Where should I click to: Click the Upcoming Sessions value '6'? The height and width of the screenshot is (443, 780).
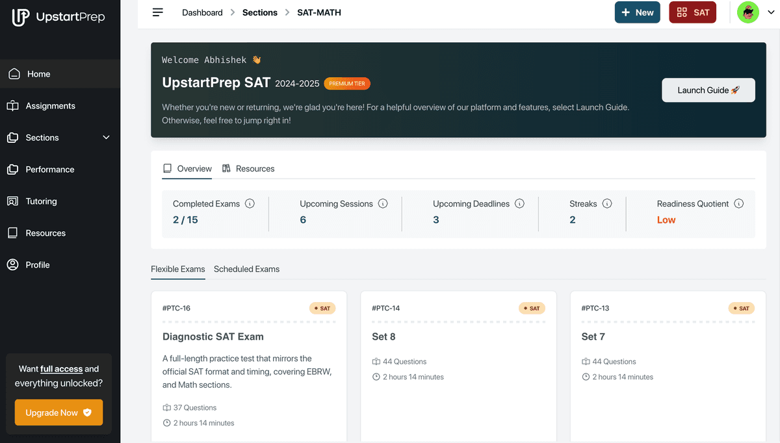[x=303, y=220]
